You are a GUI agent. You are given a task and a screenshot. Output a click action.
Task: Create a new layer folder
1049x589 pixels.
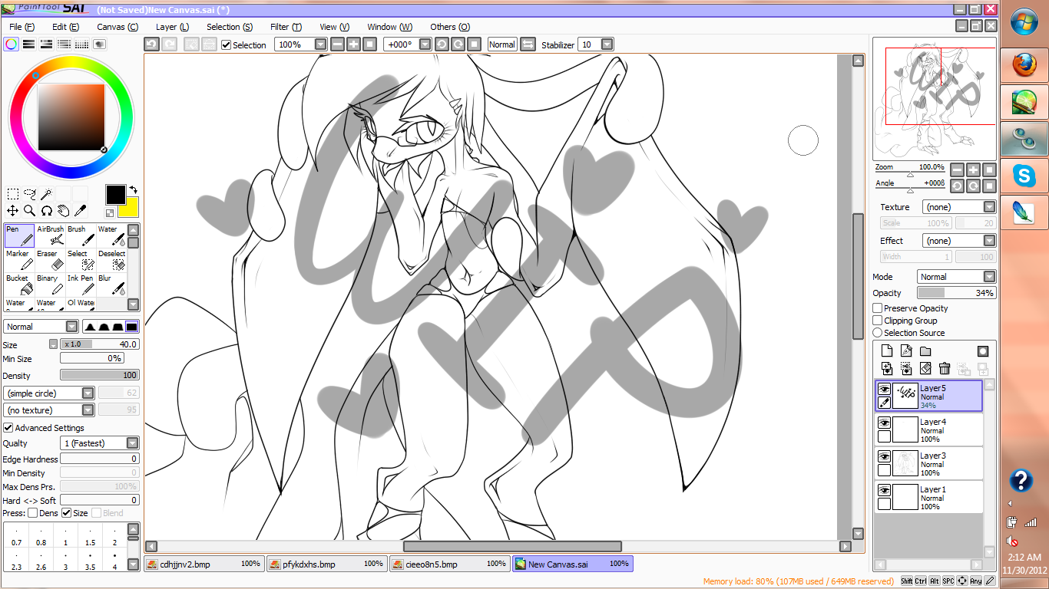click(x=925, y=351)
